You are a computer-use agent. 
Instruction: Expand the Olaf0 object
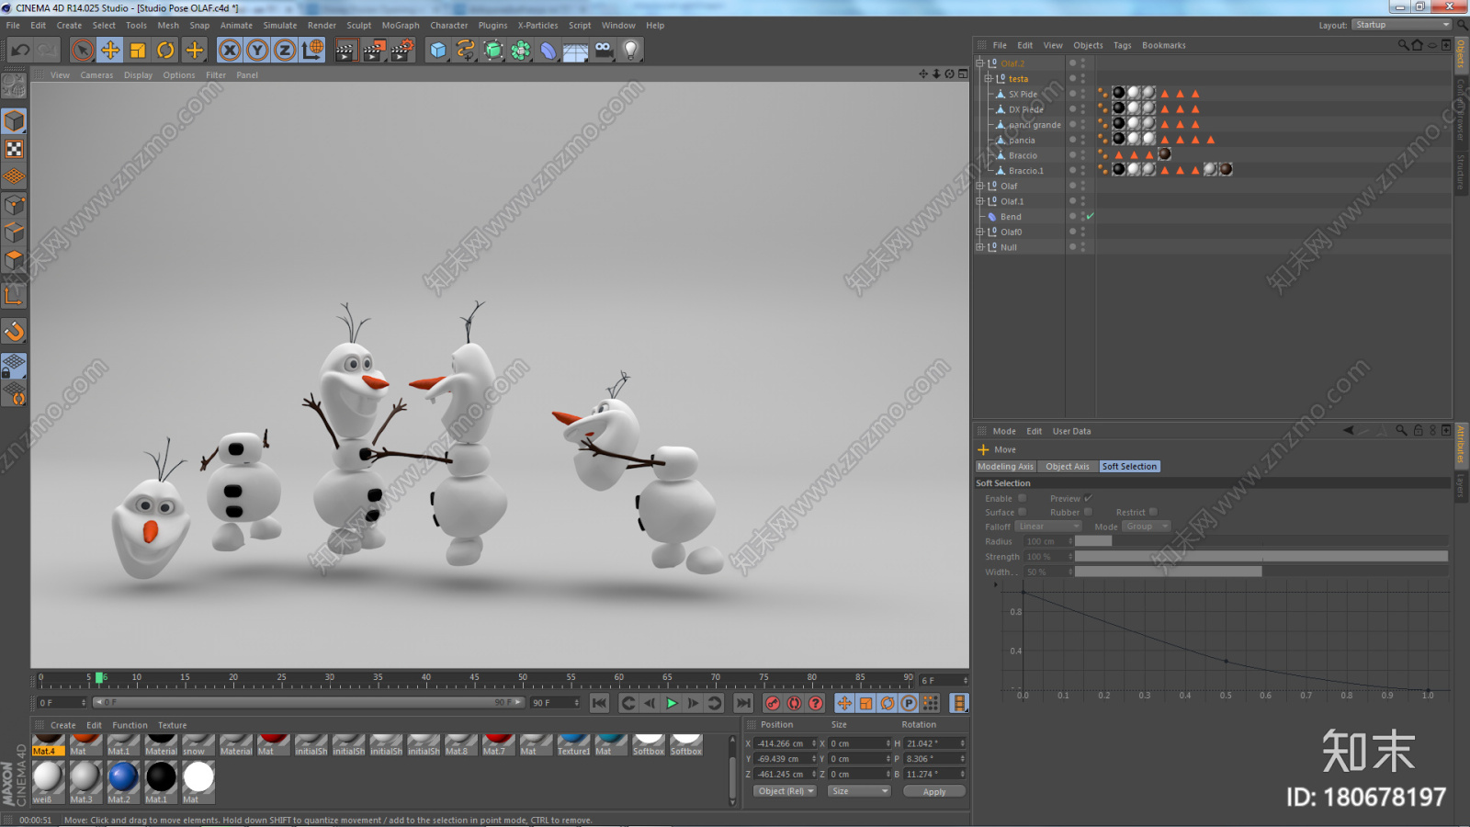tap(980, 232)
